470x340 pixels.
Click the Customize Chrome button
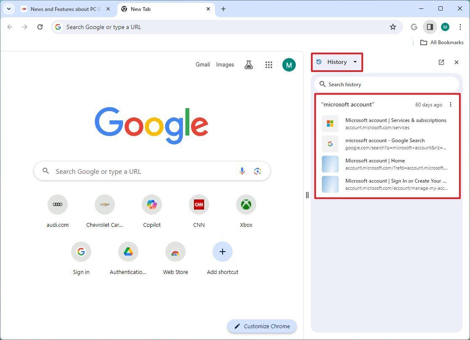click(261, 326)
